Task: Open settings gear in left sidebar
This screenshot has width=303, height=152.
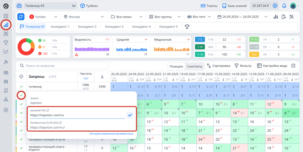Action: coord(6,110)
